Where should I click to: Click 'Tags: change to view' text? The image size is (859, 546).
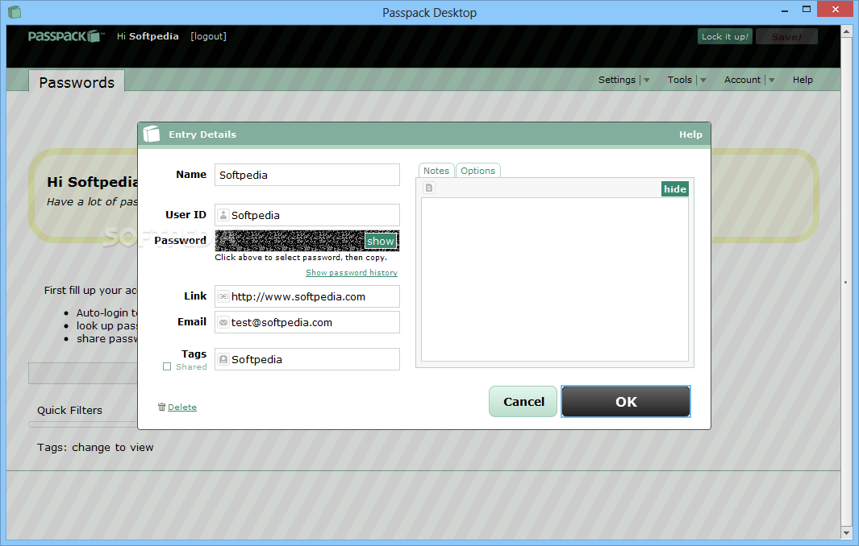(95, 448)
